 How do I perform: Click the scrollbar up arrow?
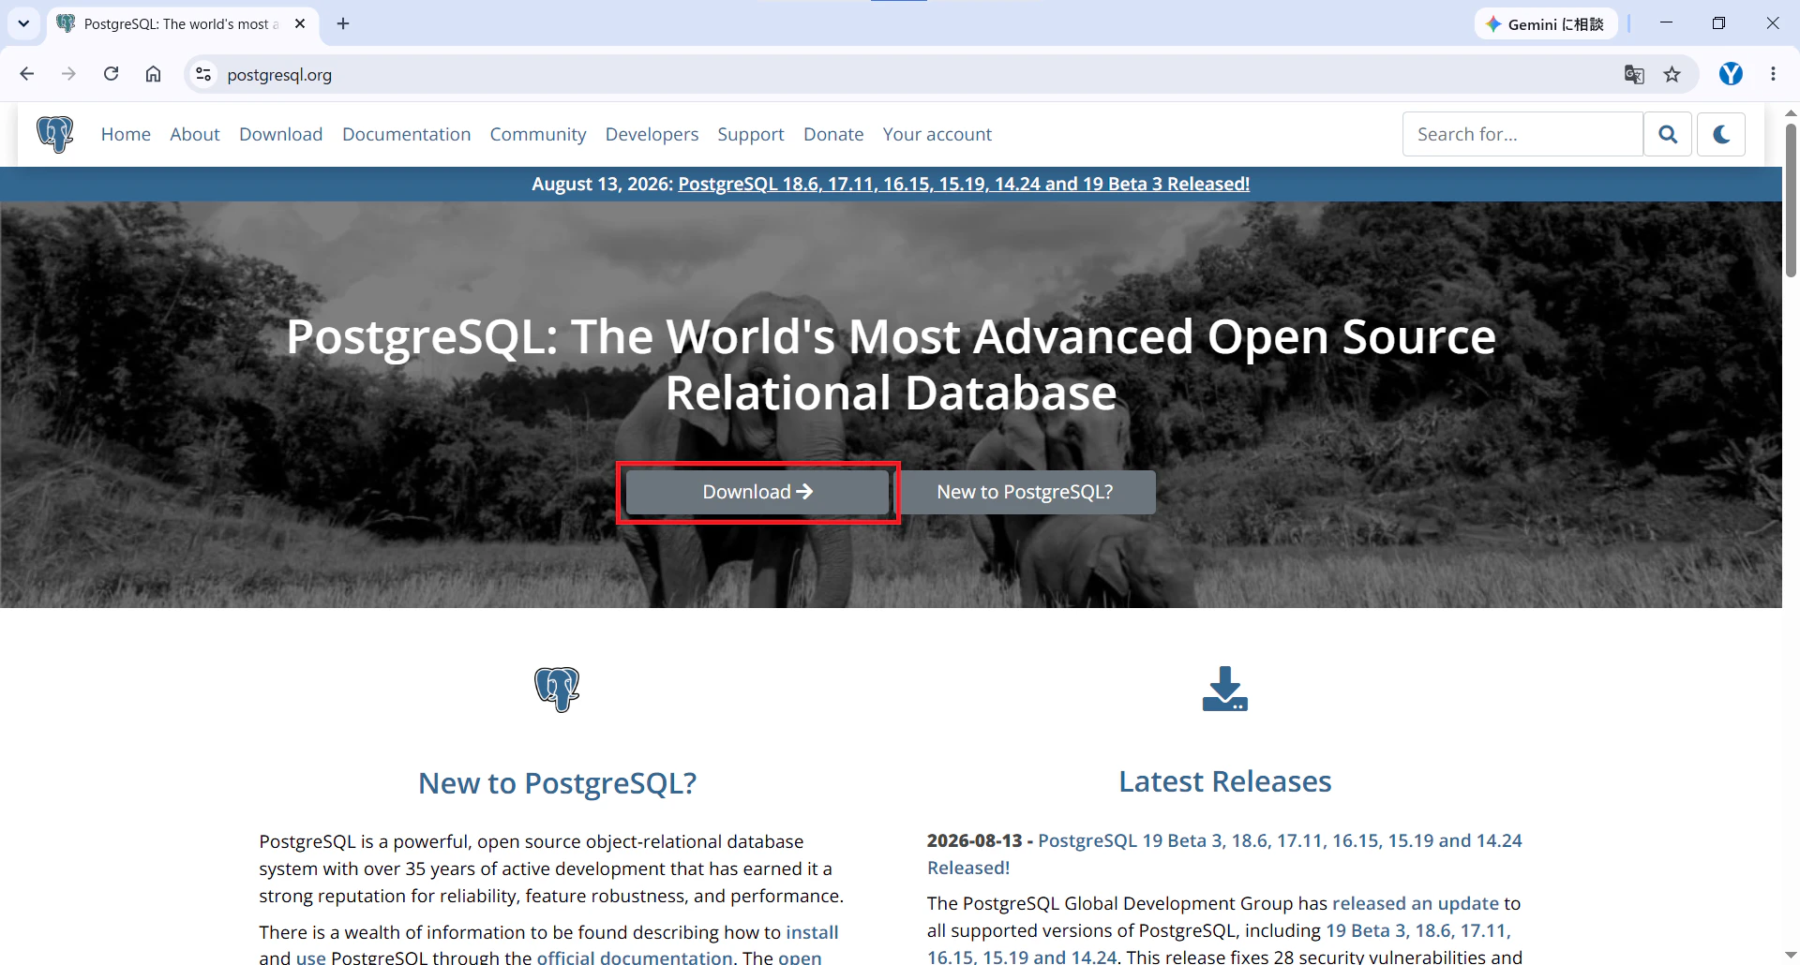coord(1791,112)
